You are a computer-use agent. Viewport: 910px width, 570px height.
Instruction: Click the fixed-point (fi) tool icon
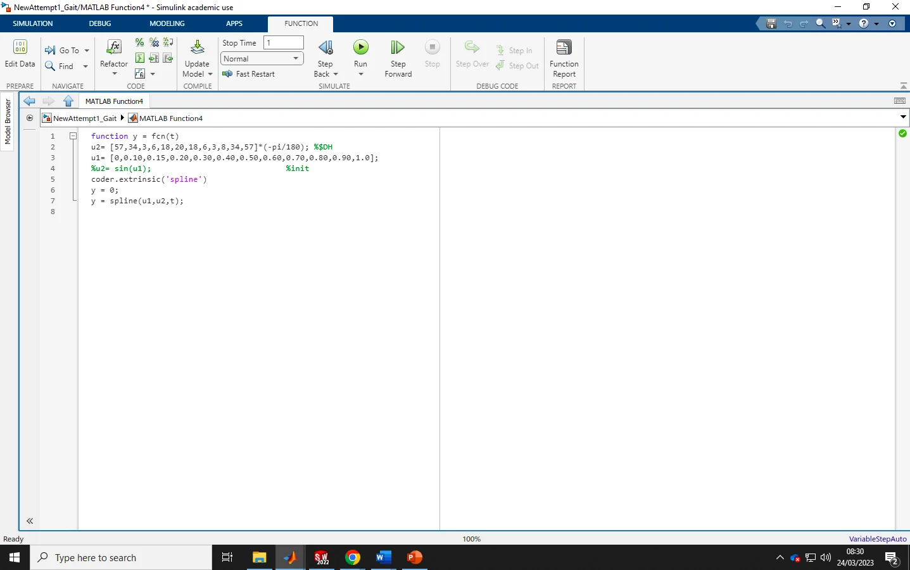click(140, 74)
